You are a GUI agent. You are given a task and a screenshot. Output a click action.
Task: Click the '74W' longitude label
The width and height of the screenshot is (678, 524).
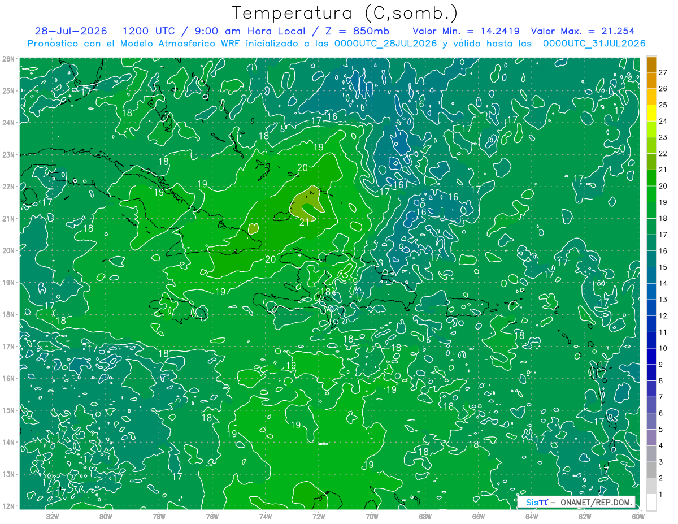(x=265, y=516)
